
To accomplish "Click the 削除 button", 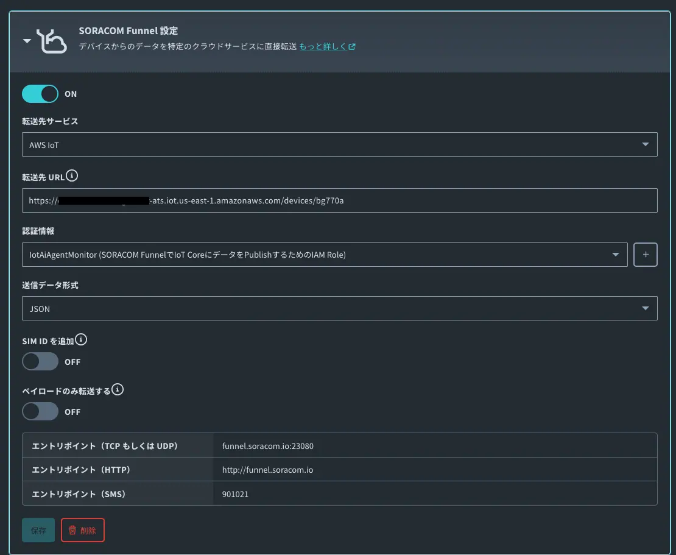I will [x=83, y=530].
